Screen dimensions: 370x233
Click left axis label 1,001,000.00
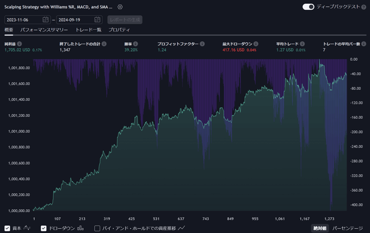(x=19, y=131)
